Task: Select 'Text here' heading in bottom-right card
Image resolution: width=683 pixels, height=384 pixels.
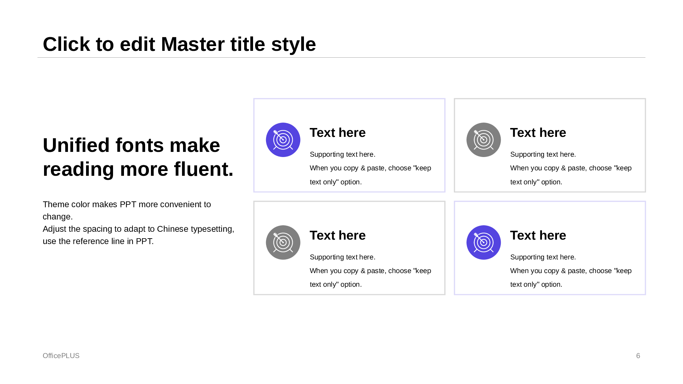Action: click(538, 236)
